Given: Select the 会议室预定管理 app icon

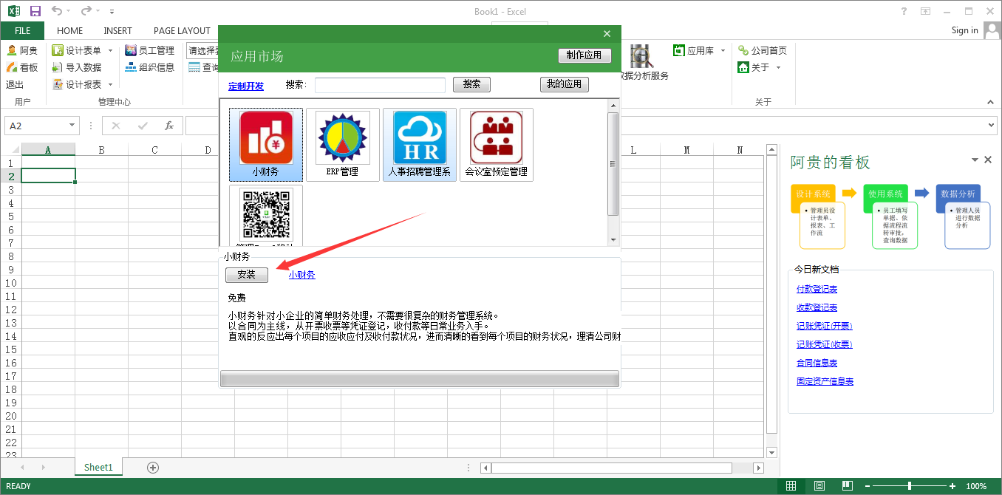Looking at the screenshot, I should [497, 145].
